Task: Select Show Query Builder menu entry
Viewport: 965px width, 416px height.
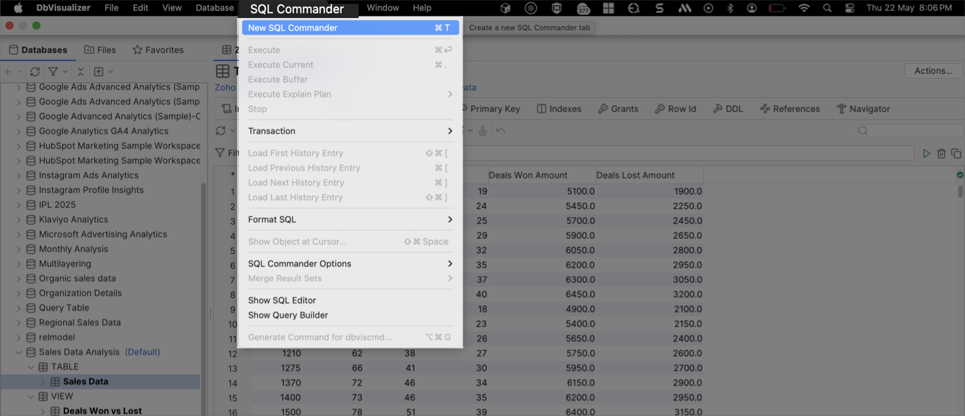Action: 288,315
